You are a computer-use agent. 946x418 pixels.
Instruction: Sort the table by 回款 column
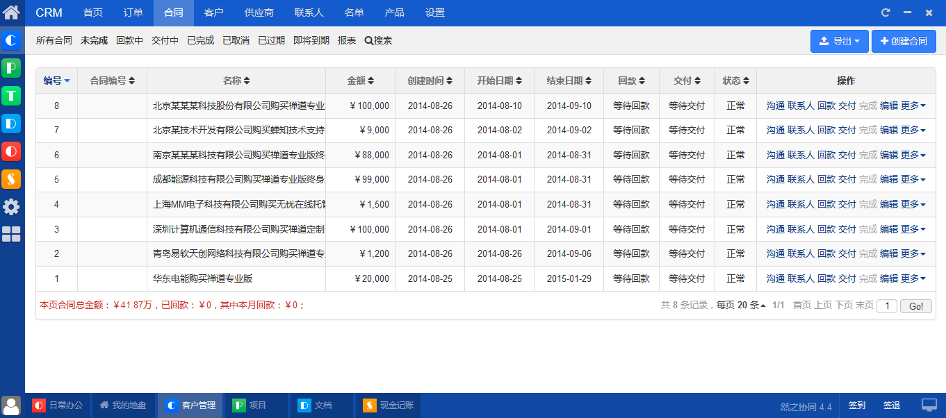click(x=632, y=81)
